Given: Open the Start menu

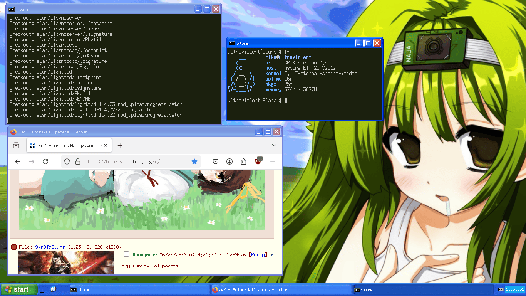Looking at the screenshot, I should [19, 289].
